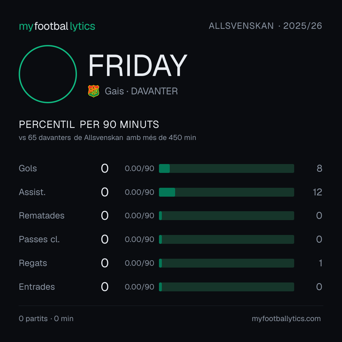Viewport: 342px width, 342px height.
Task: Click the Gais club crest icon
Action: 93,91
